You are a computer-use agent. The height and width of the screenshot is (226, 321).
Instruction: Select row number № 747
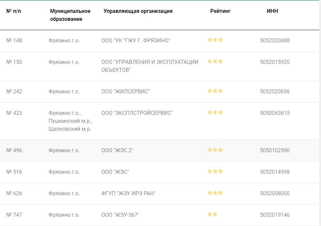coord(14,215)
